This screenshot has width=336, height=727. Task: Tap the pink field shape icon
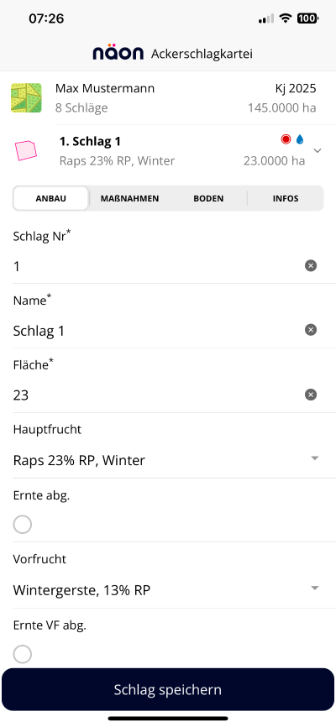click(x=25, y=150)
